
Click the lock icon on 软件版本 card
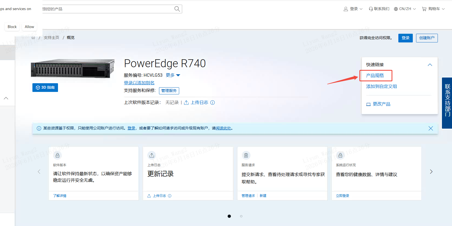[x=57, y=155]
